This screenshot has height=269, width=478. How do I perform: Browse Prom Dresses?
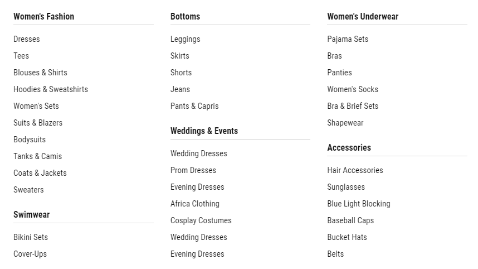[193, 170]
